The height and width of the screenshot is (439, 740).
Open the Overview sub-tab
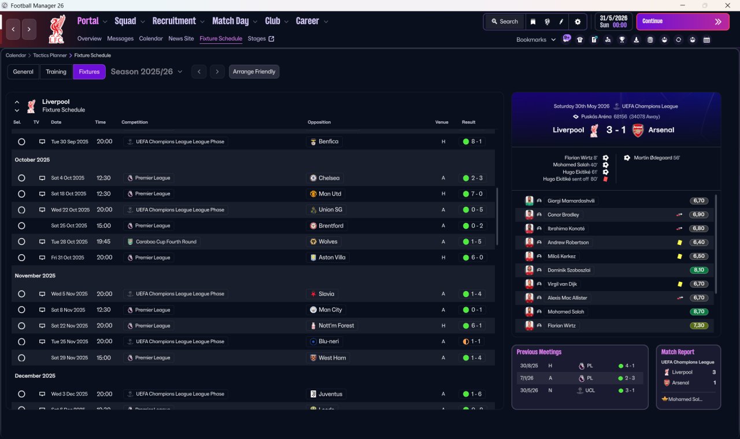point(90,39)
